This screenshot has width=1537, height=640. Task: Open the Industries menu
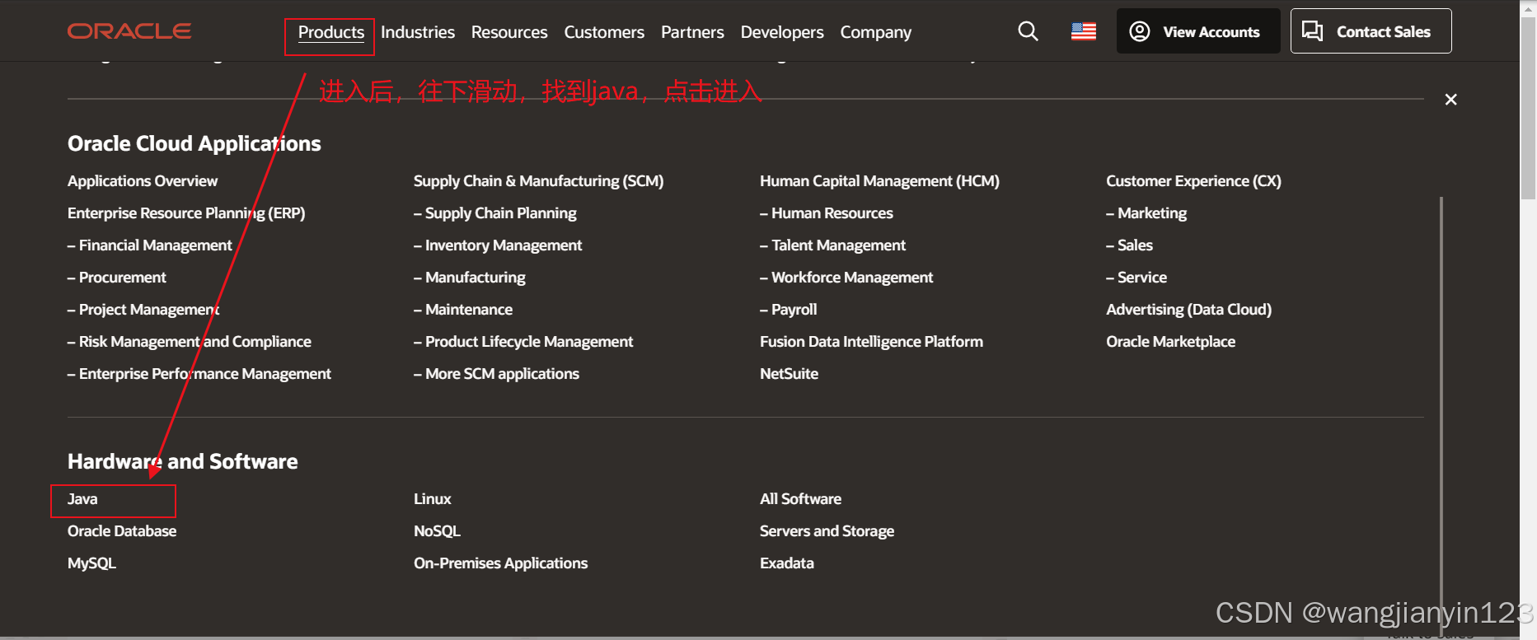(x=418, y=32)
